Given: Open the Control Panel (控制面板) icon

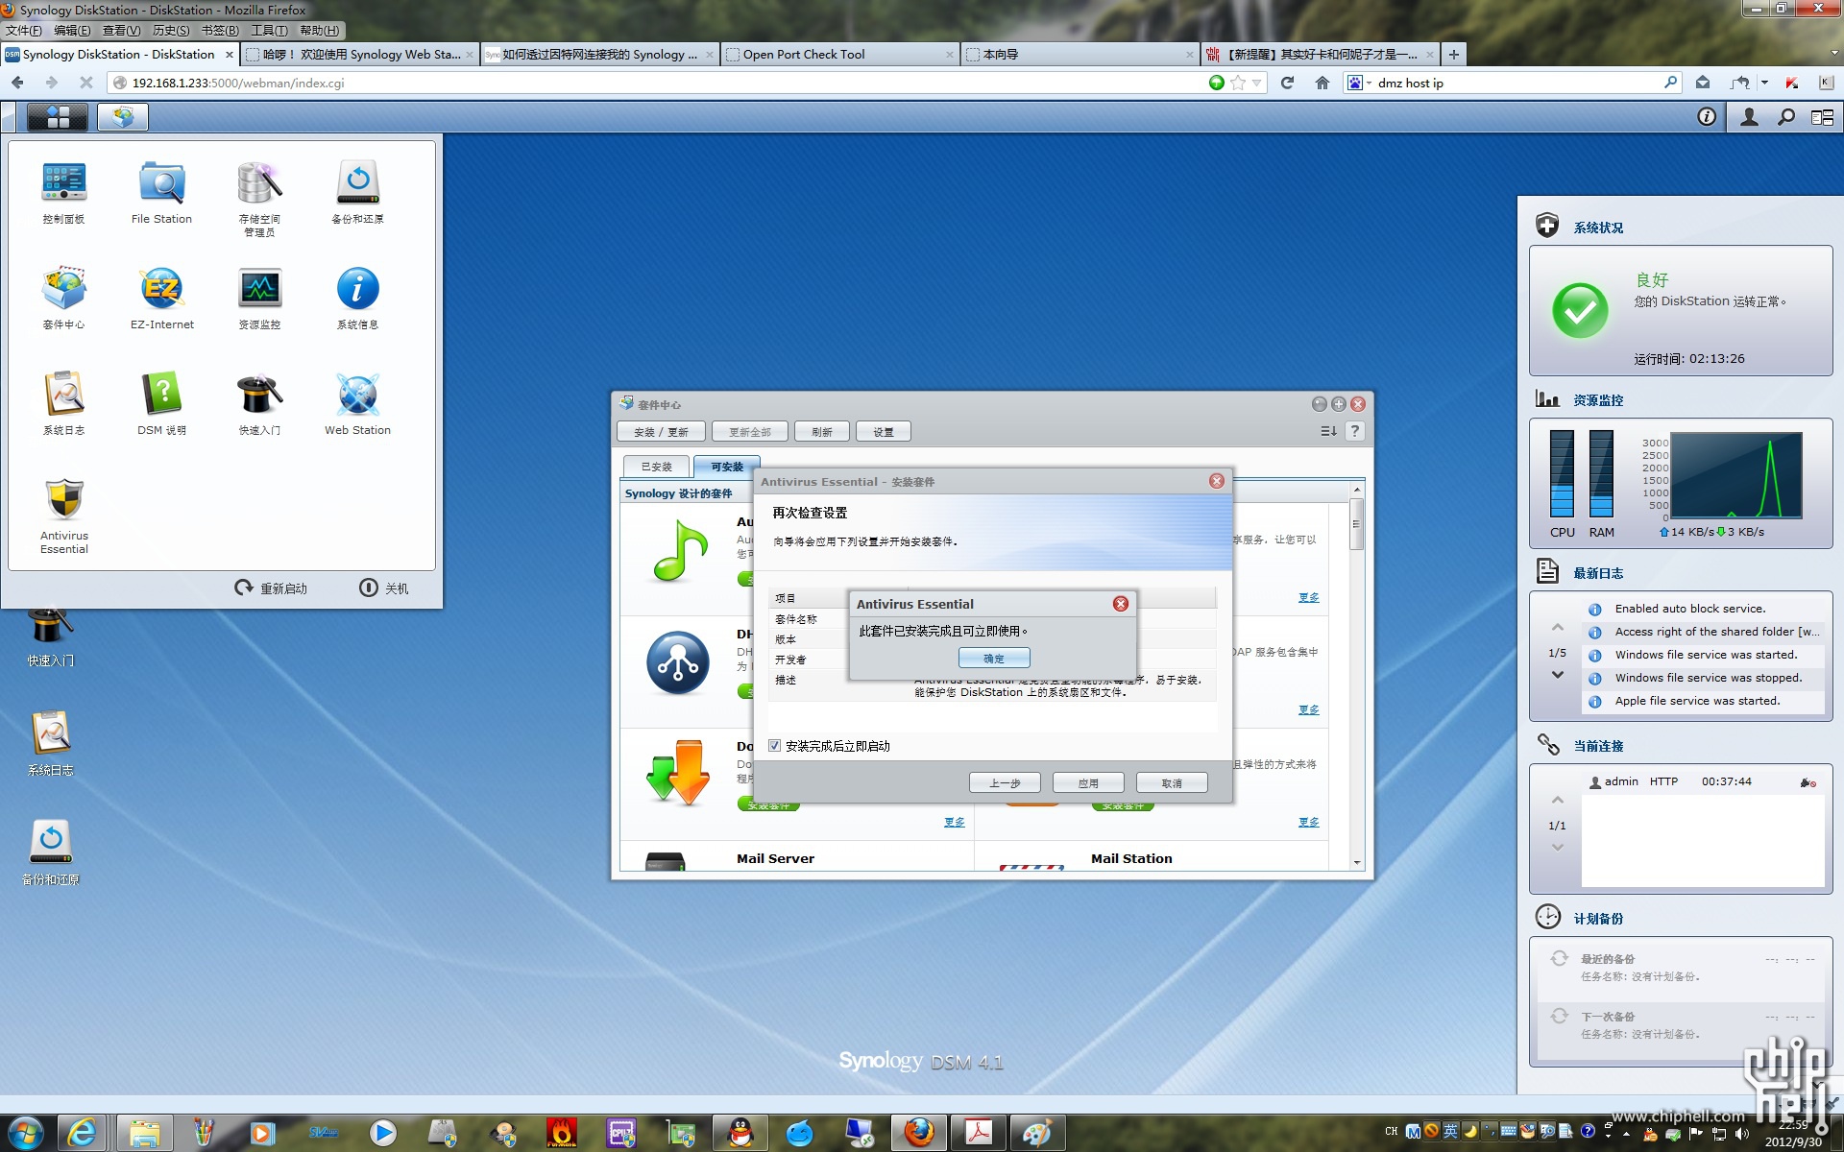Looking at the screenshot, I should click(63, 192).
